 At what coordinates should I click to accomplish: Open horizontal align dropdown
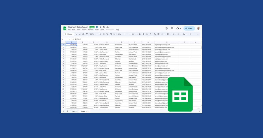tap(169, 34)
